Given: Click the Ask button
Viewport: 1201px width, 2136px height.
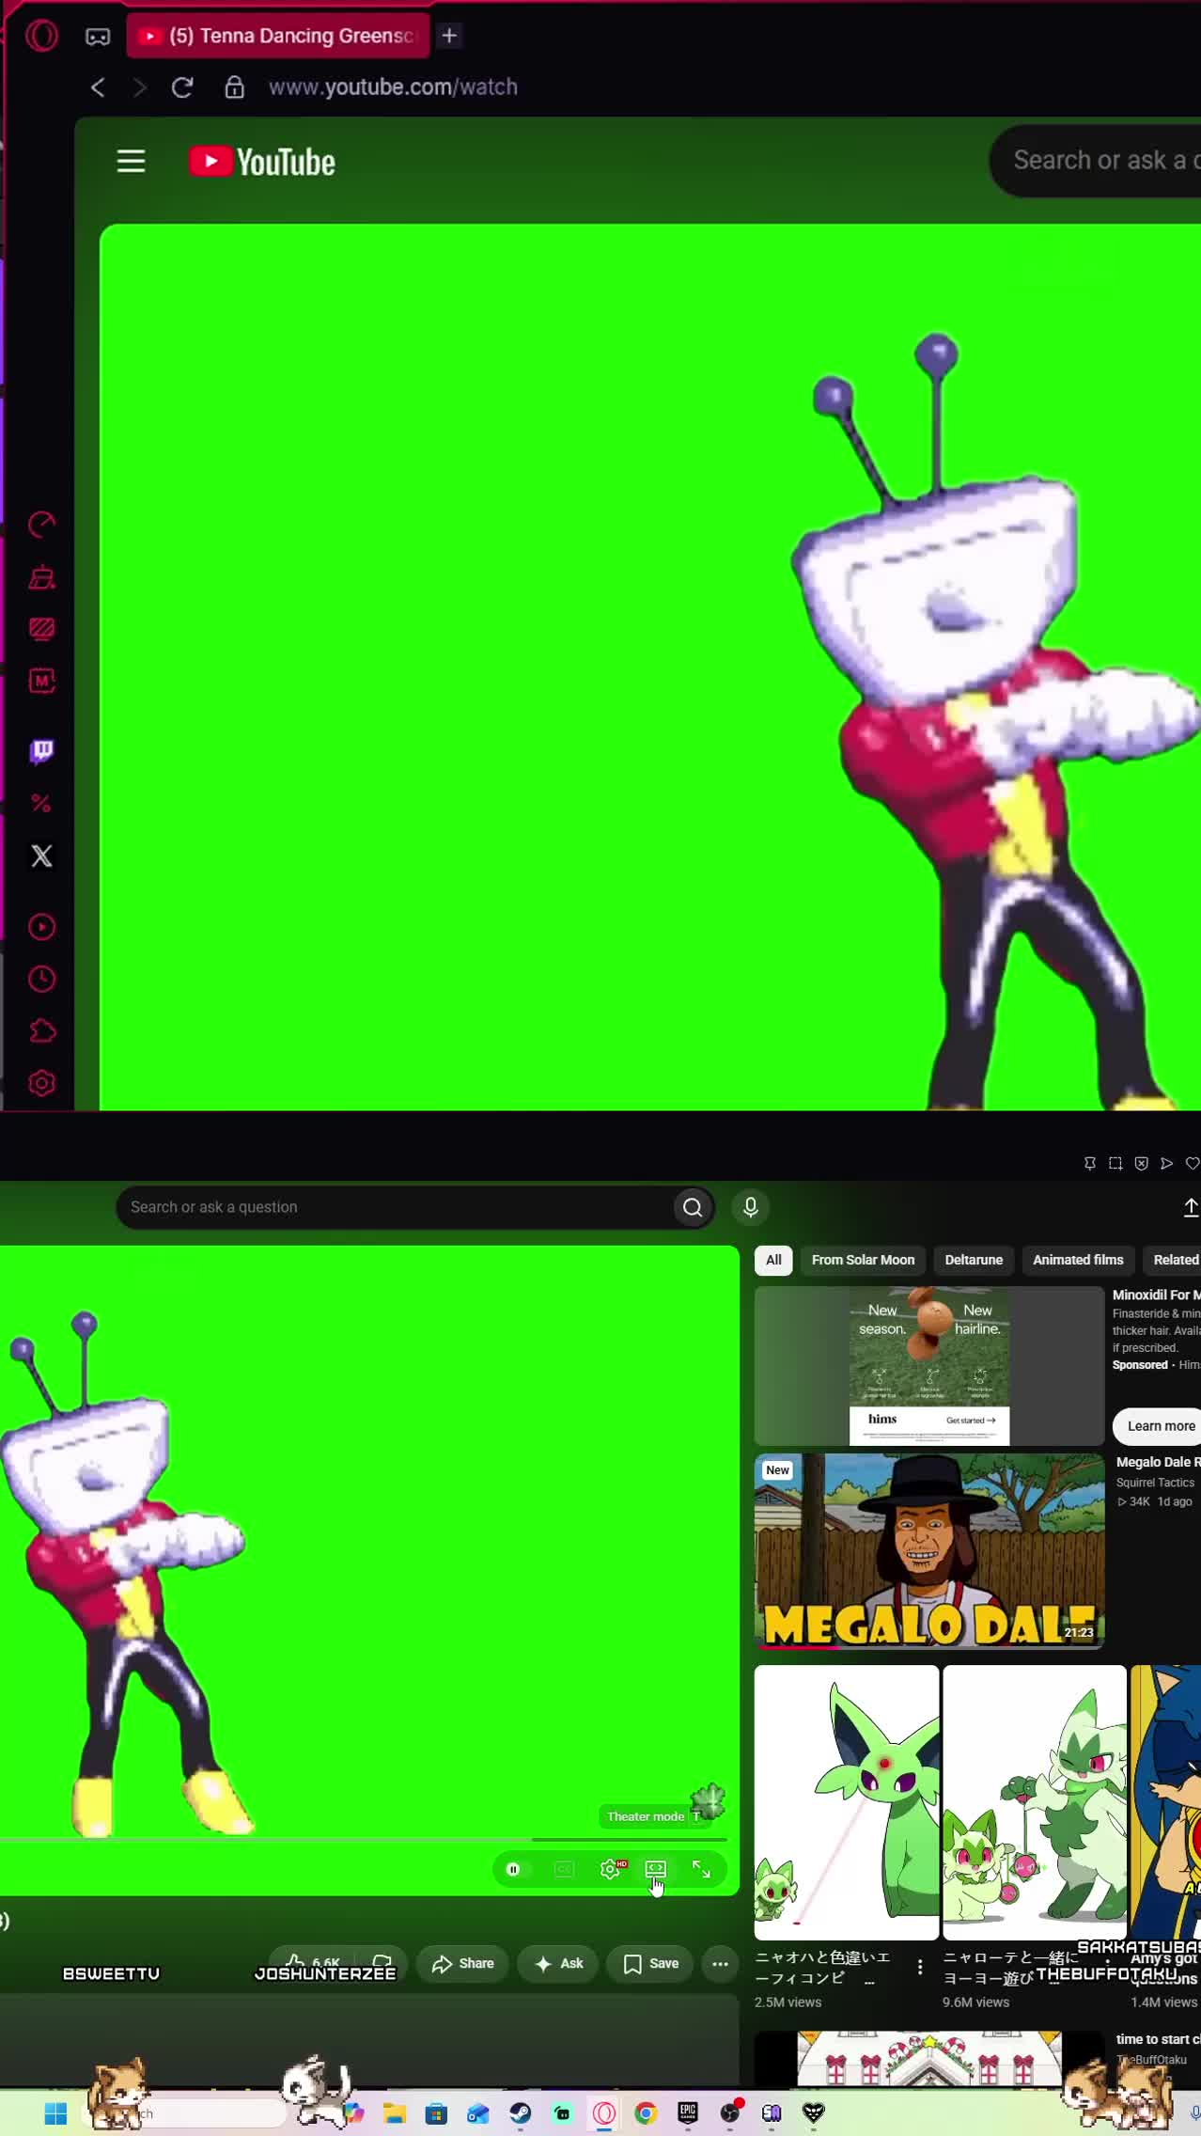Looking at the screenshot, I should (558, 1963).
